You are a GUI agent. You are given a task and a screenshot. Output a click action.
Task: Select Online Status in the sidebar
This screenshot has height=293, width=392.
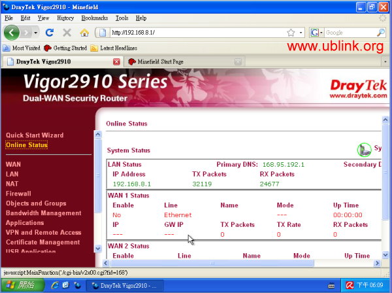coord(27,145)
